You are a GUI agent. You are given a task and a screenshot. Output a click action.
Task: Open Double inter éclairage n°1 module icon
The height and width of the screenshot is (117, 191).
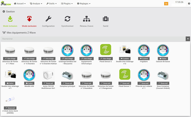coord(10,74)
